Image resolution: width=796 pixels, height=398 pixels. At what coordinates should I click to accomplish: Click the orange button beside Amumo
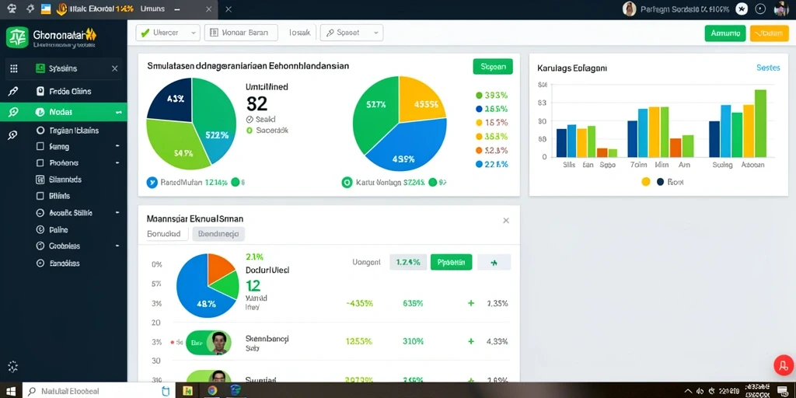(769, 33)
